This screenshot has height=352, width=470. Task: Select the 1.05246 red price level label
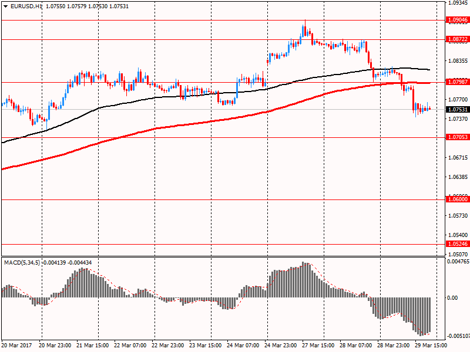pos(458,244)
